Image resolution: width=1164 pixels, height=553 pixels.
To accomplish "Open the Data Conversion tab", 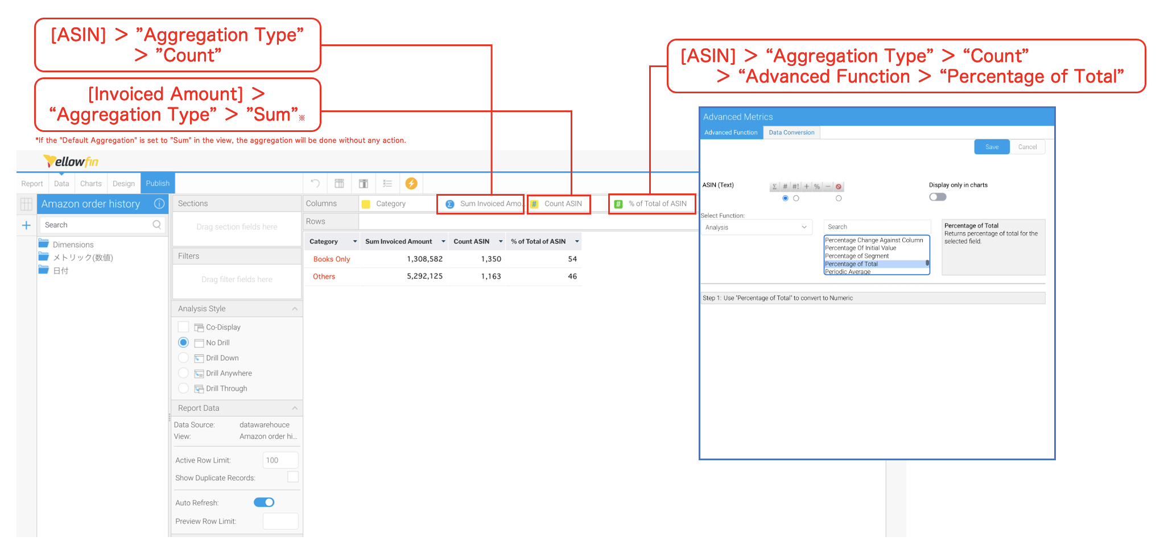I will pos(791,133).
